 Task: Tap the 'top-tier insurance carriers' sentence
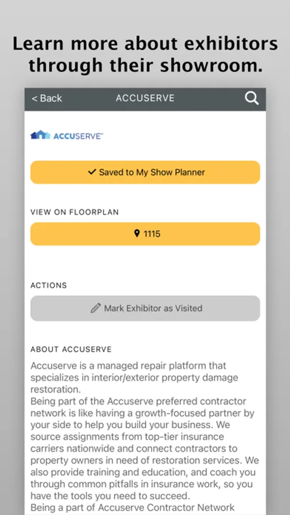145,449
